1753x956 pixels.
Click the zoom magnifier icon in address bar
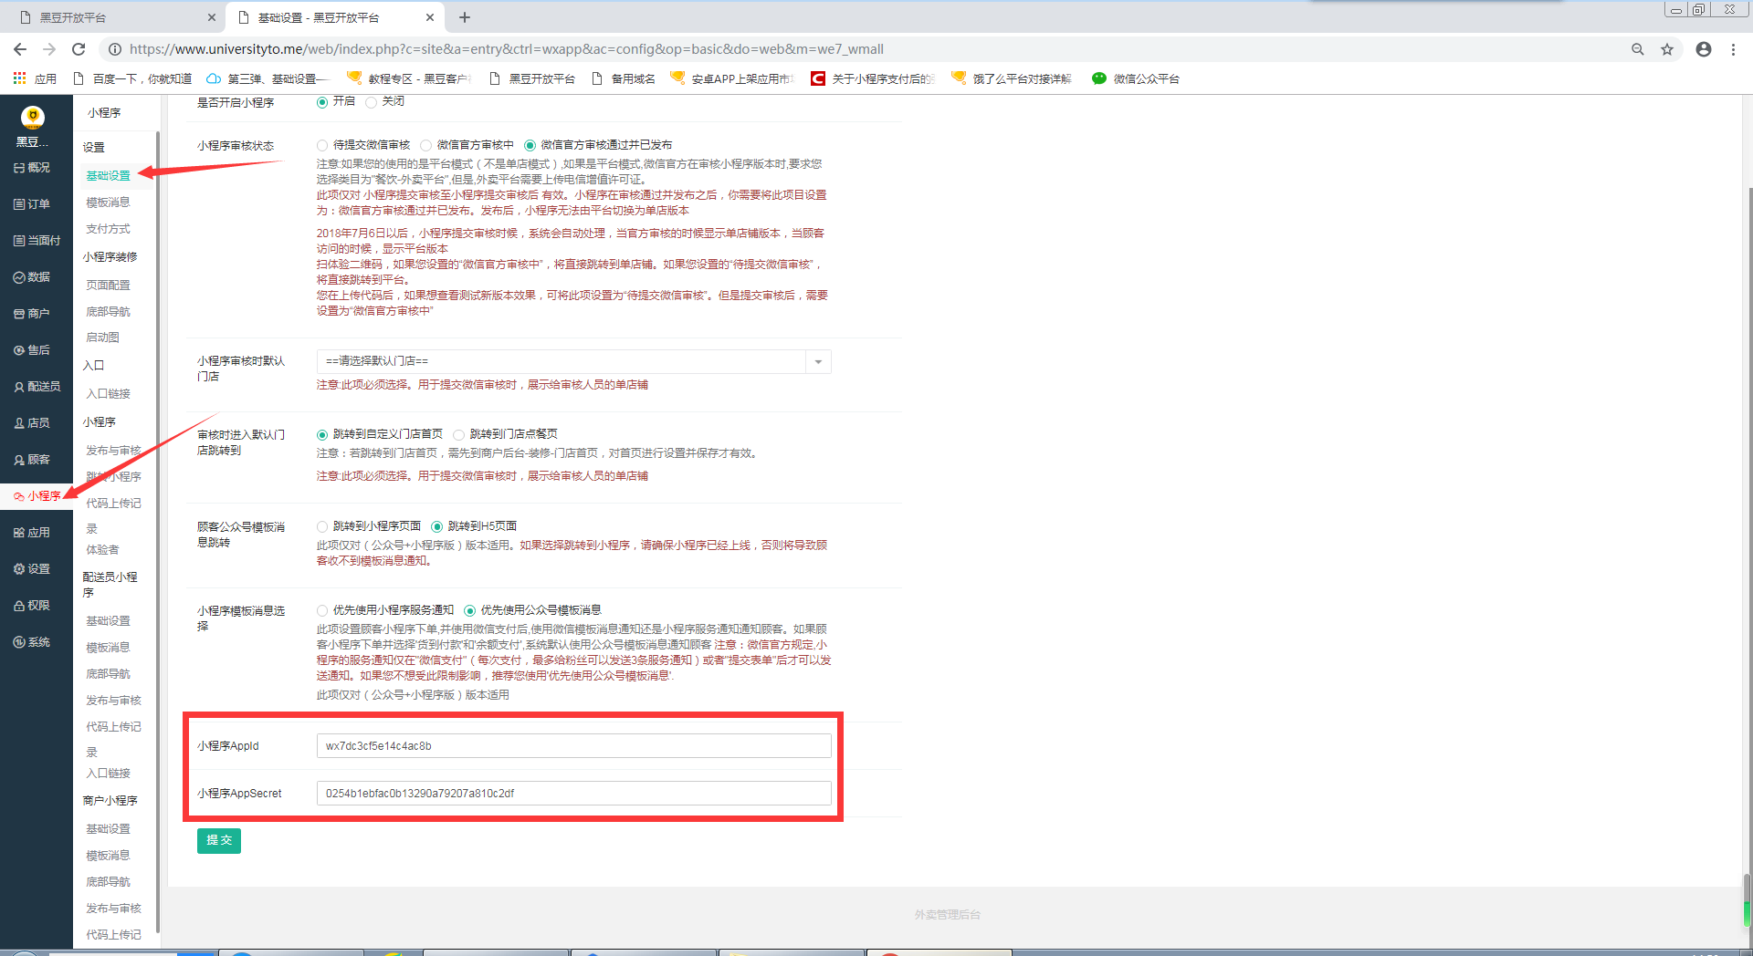click(x=1638, y=49)
